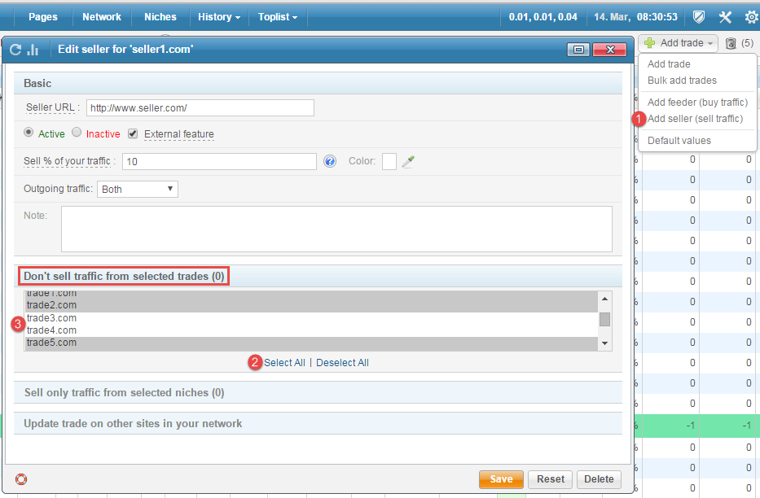Click the shield icon in top bar
This screenshot has height=498, width=760.
coord(699,16)
